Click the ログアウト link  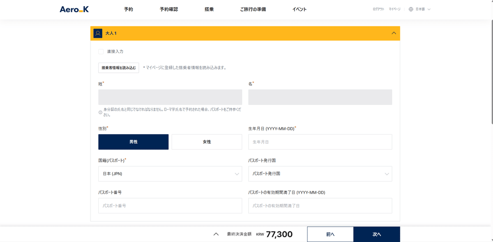click(x=378, y=9)
